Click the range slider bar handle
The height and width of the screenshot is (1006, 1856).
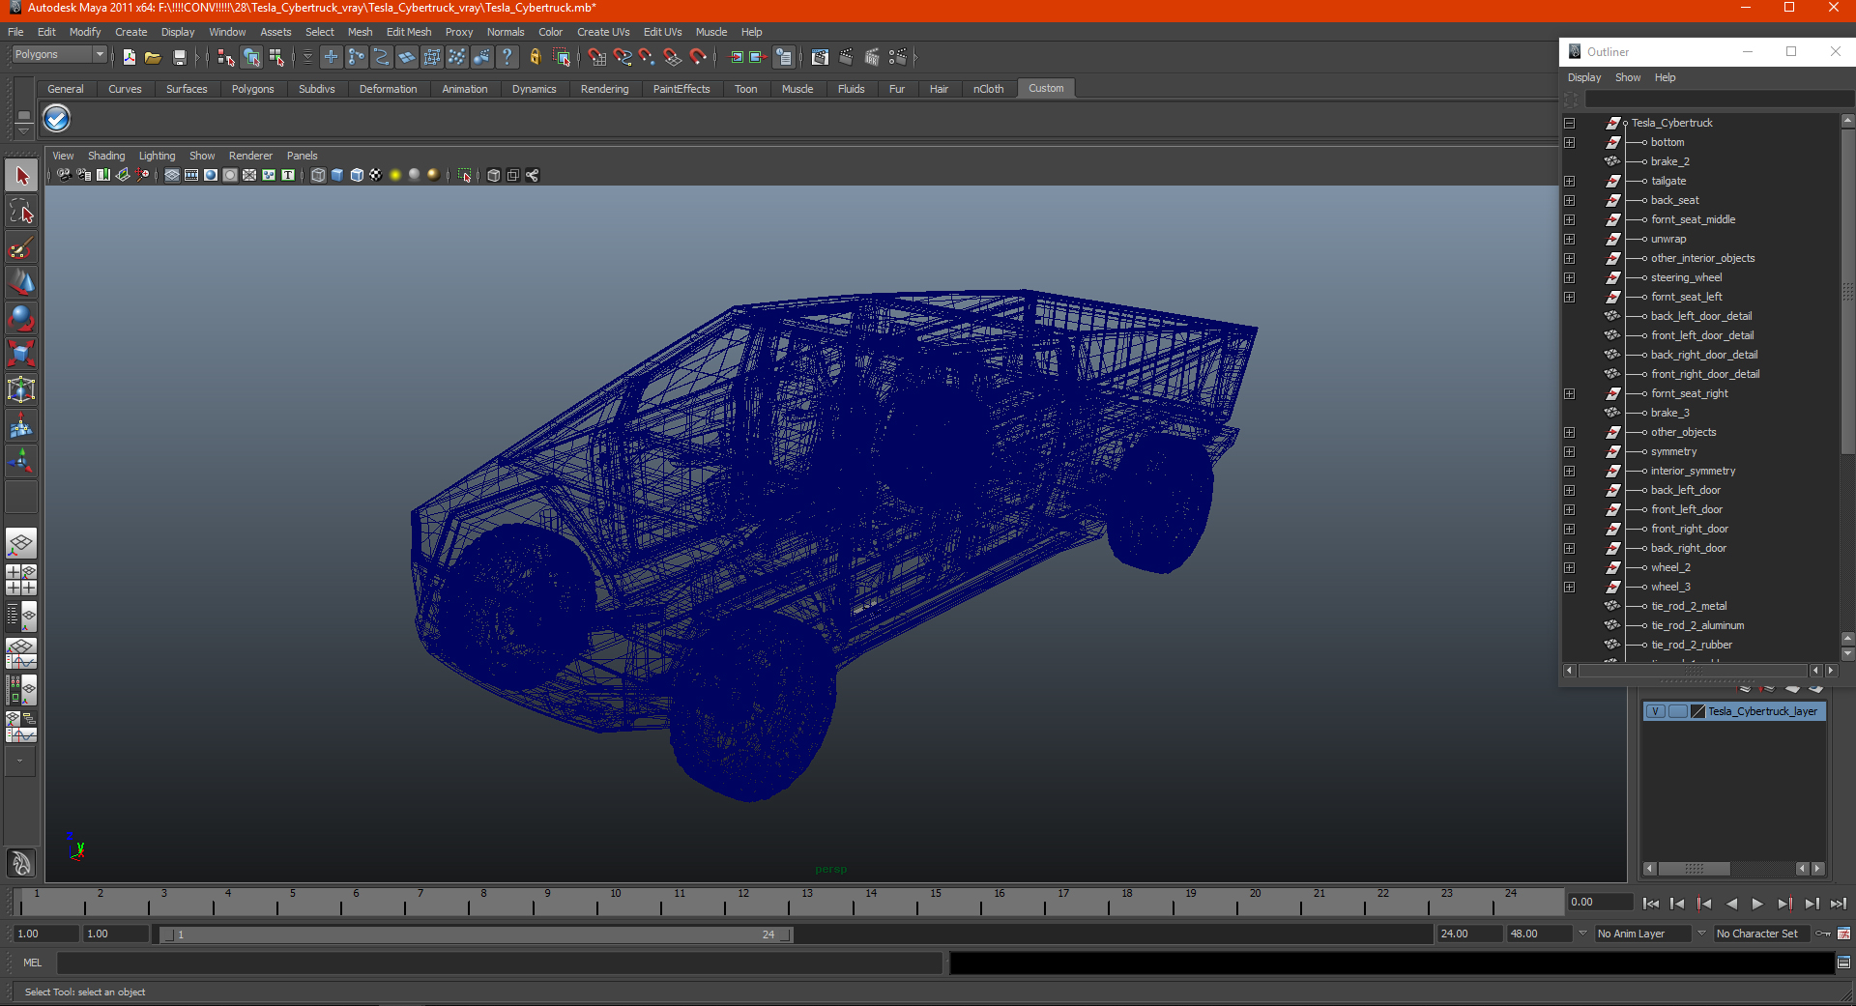pyautogui.click(x=476, y=934)
